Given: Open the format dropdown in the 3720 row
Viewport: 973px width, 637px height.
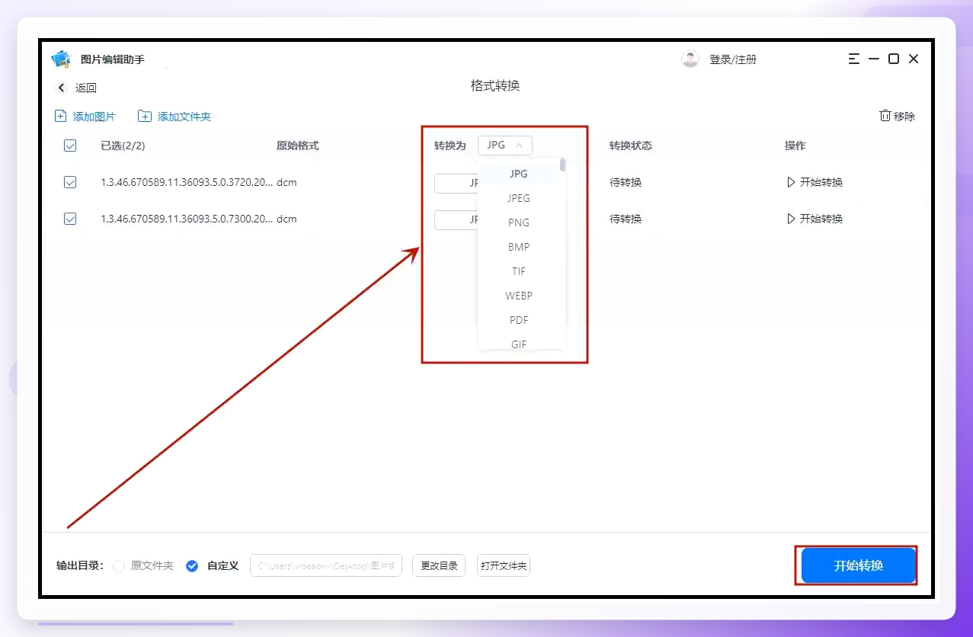Looking at the screenshot, I should coord(456,183).
